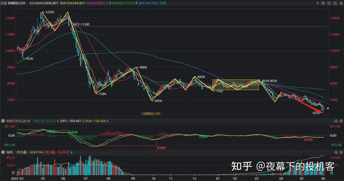Click the minus circle zoom-out icon
The image size is (344, 181).
point(329,3)
